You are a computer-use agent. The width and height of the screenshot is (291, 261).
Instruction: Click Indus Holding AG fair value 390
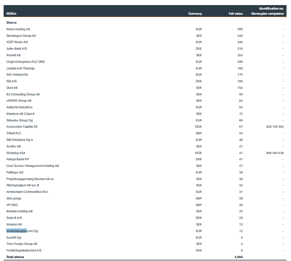click(240, 29)
